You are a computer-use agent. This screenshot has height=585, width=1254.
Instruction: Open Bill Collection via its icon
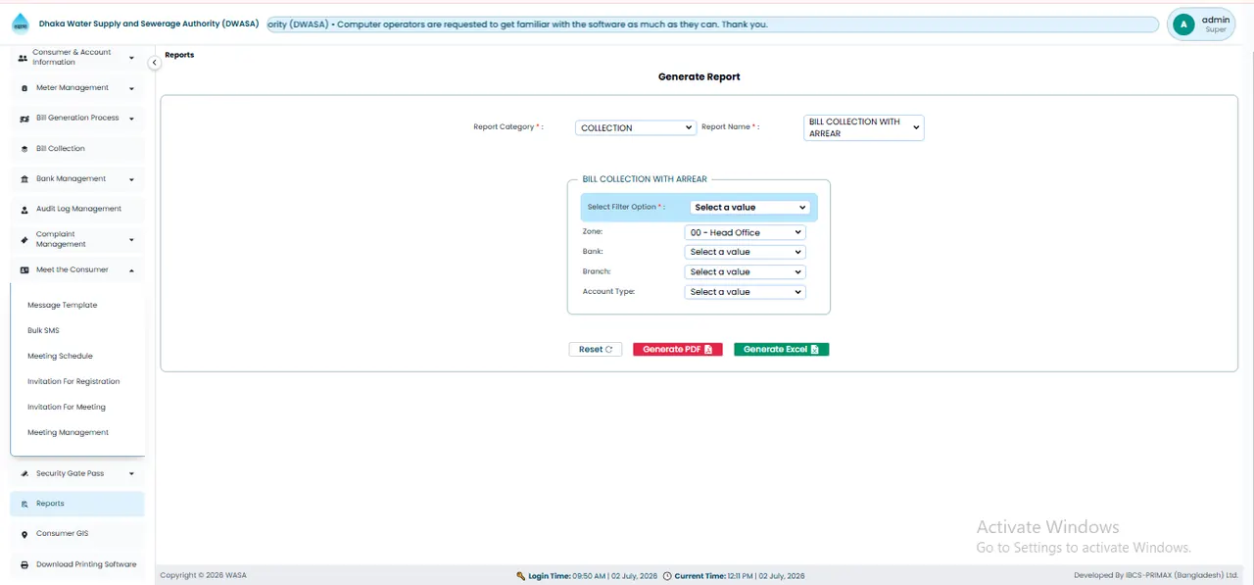(x=24, y=149)
